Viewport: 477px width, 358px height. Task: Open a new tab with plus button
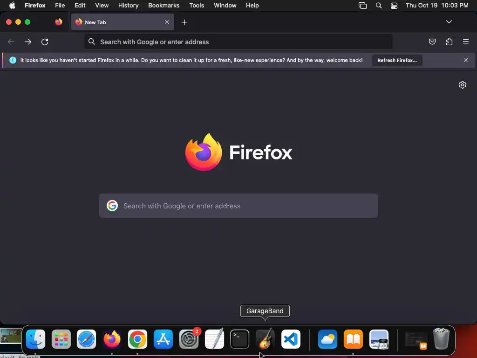click(184, 22)
